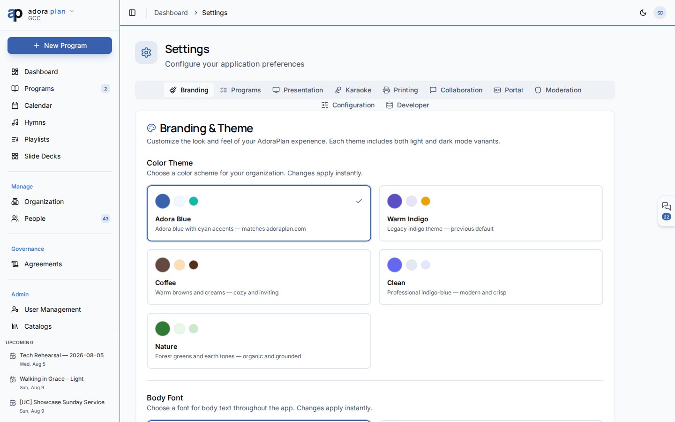
Task: Click the User Management icon
Action: click(15, 309)
